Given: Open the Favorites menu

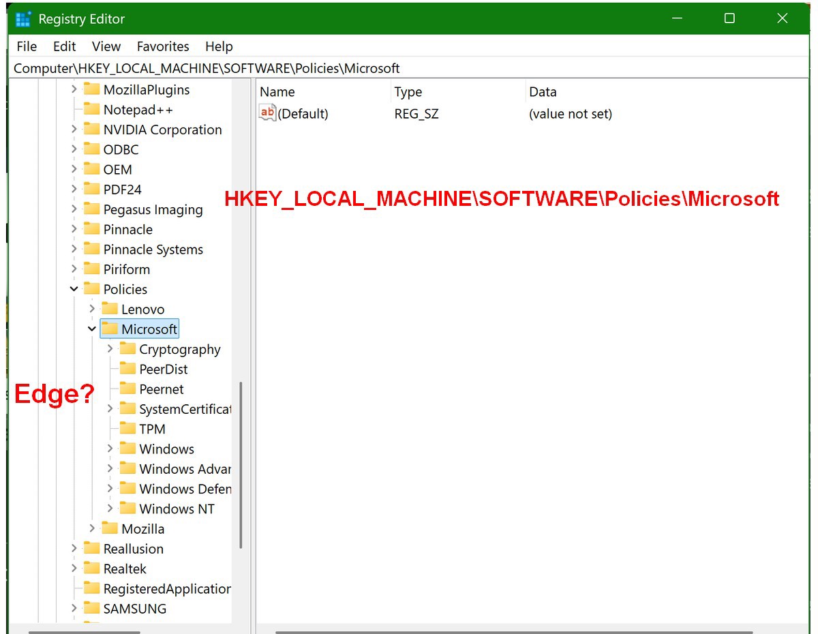Looking at the screenshot, I should [x=163, y=46].
